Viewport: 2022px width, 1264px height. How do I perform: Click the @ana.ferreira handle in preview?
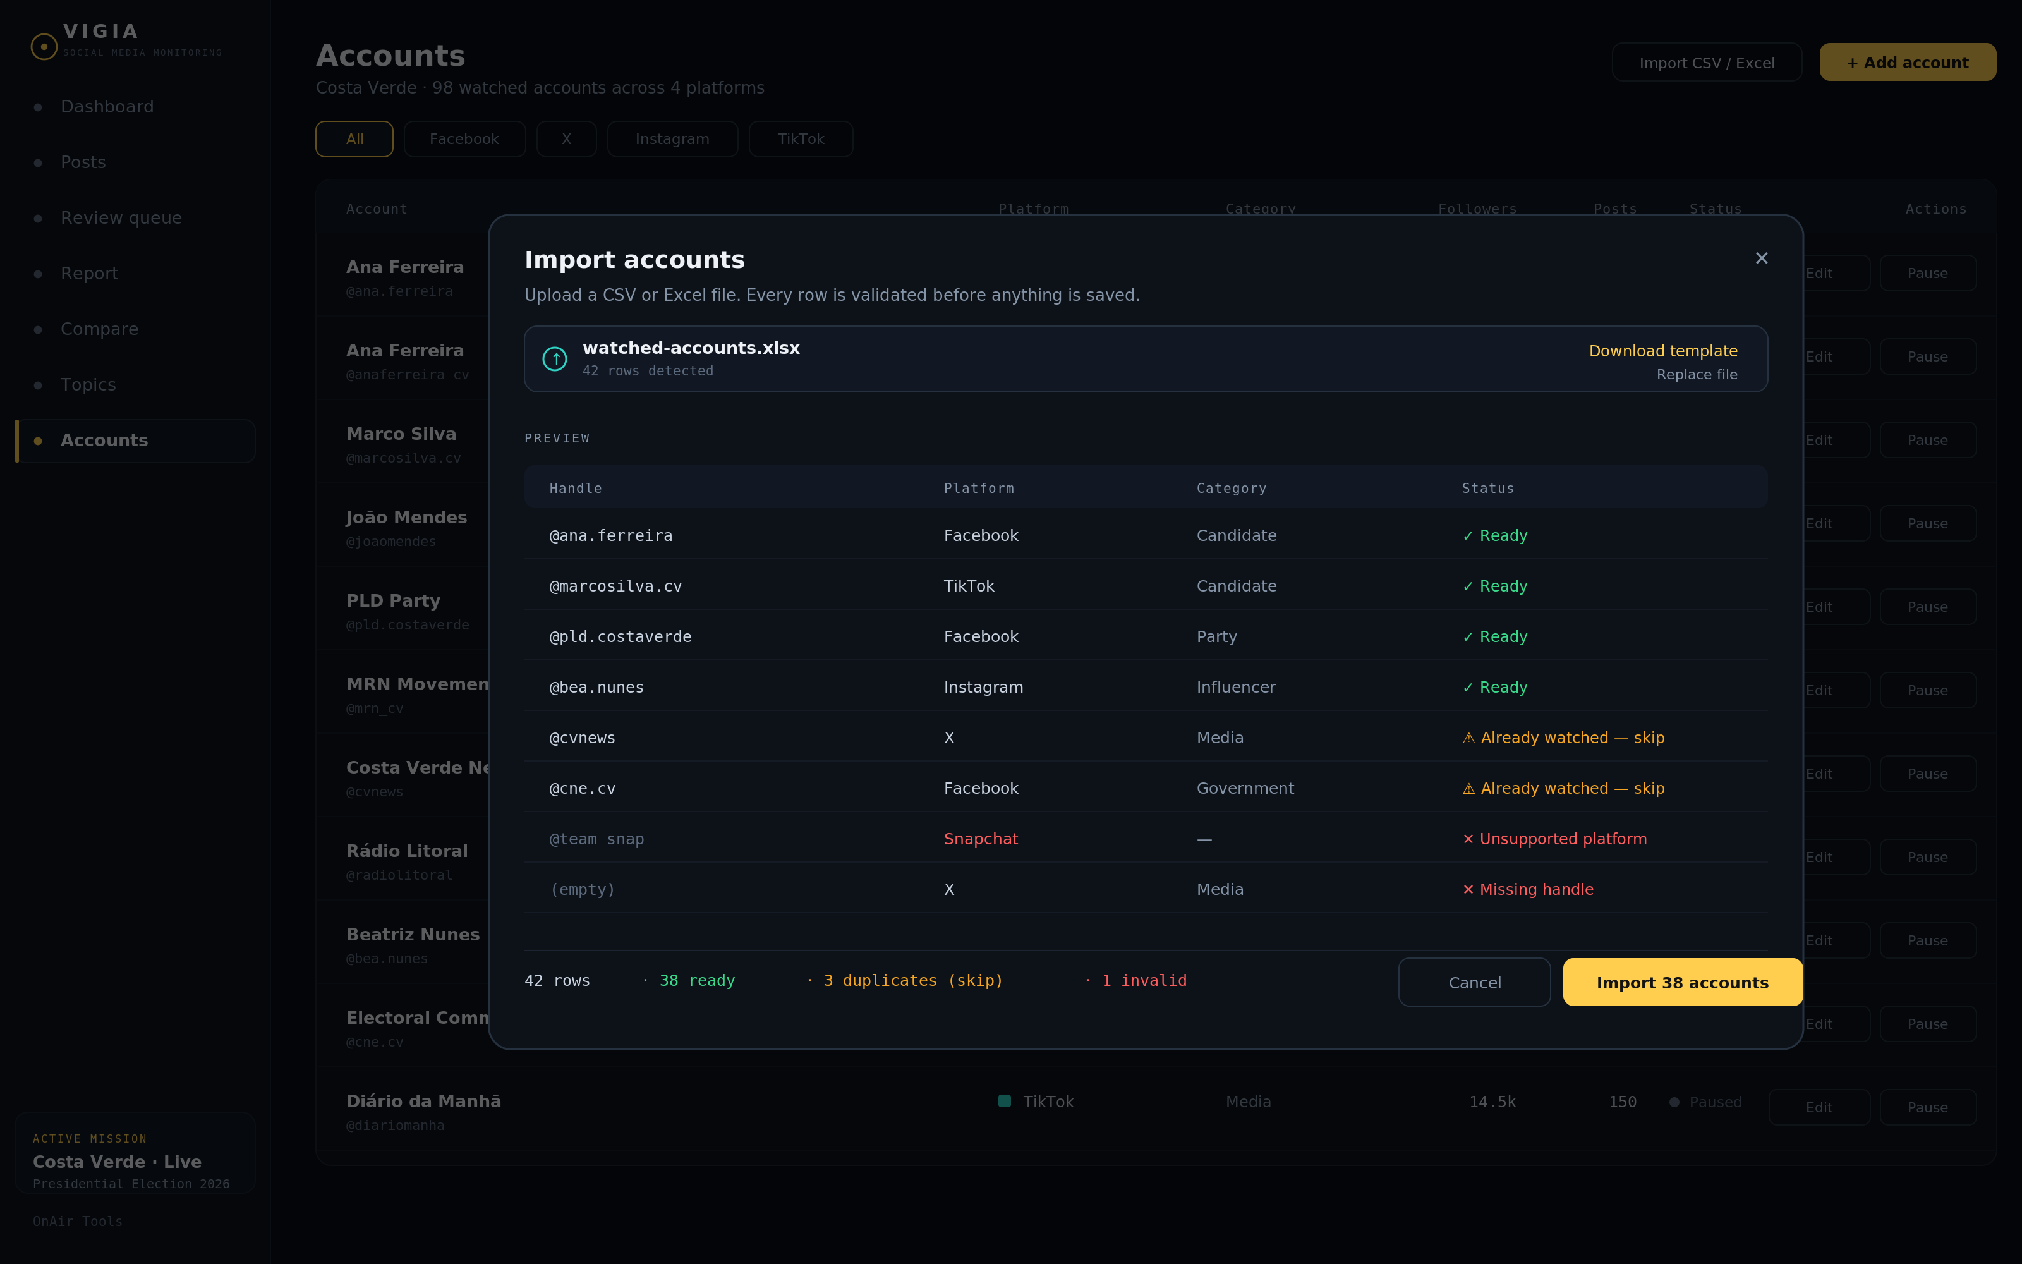[611, 535]
